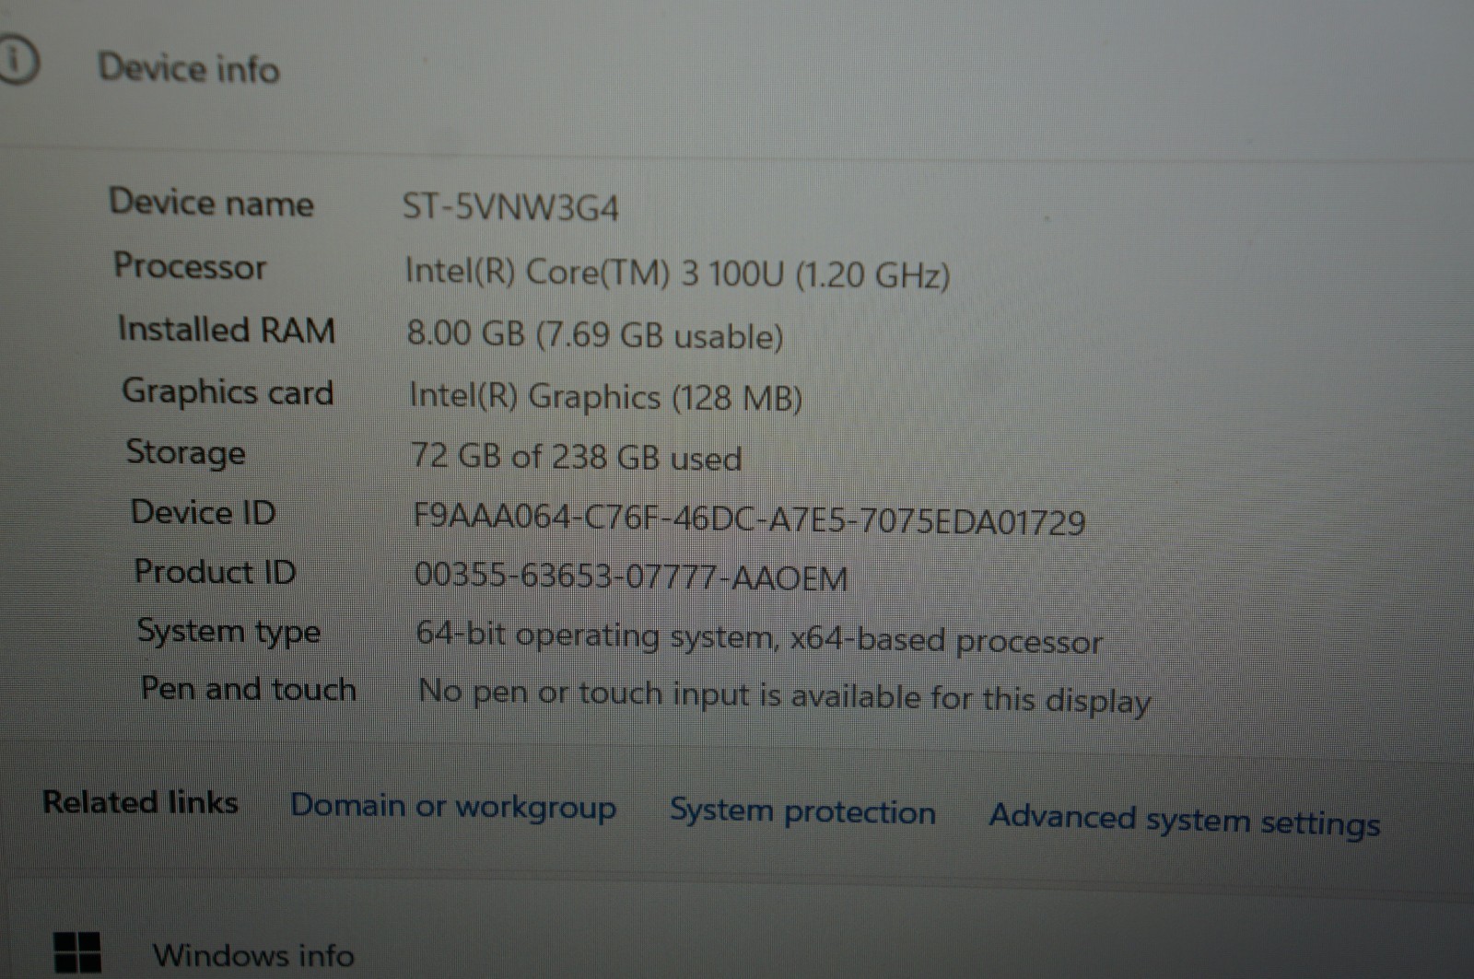Click the Device name label

[x=212, y=202]
